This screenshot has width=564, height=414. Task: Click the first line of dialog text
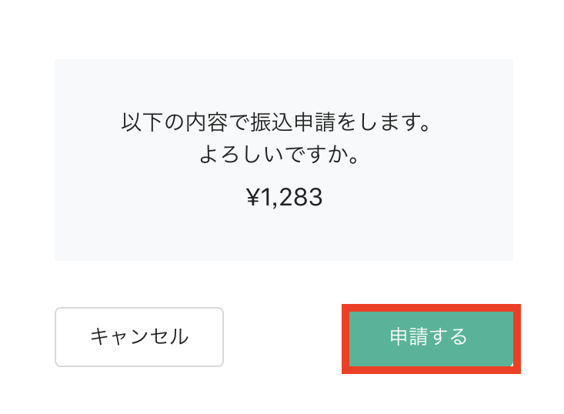coord(275,123)
